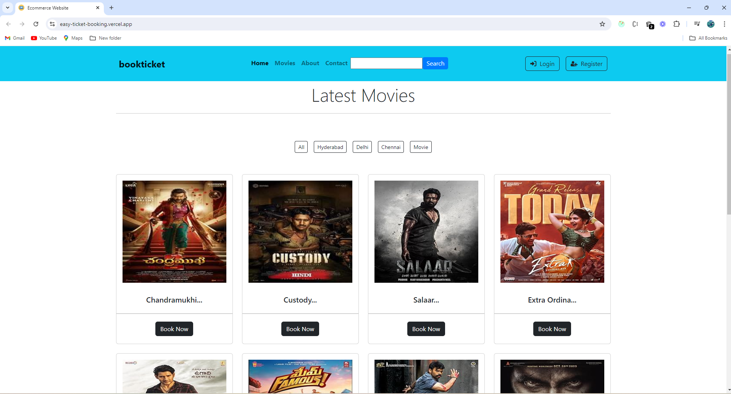Screen dimensions: 731x394
Task: Go to Home in the navbar
Action: coord(260,63)
